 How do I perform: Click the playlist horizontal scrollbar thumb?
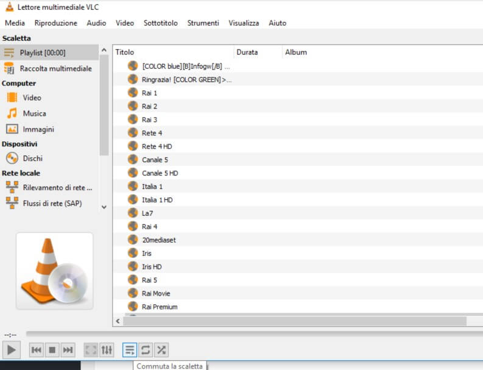[295, 321]
